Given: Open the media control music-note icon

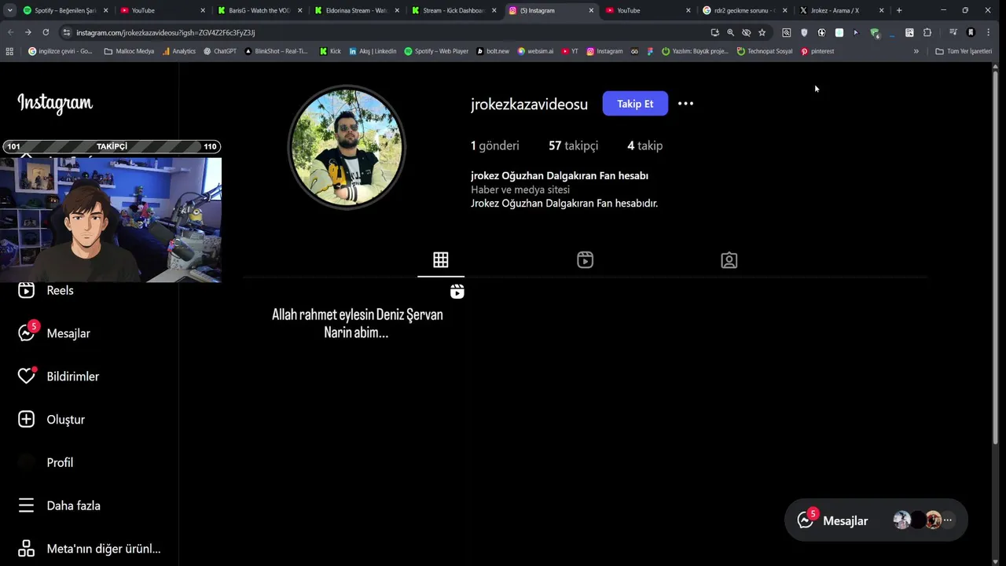Looking at the screenshot, I should [x=953, y=32].
